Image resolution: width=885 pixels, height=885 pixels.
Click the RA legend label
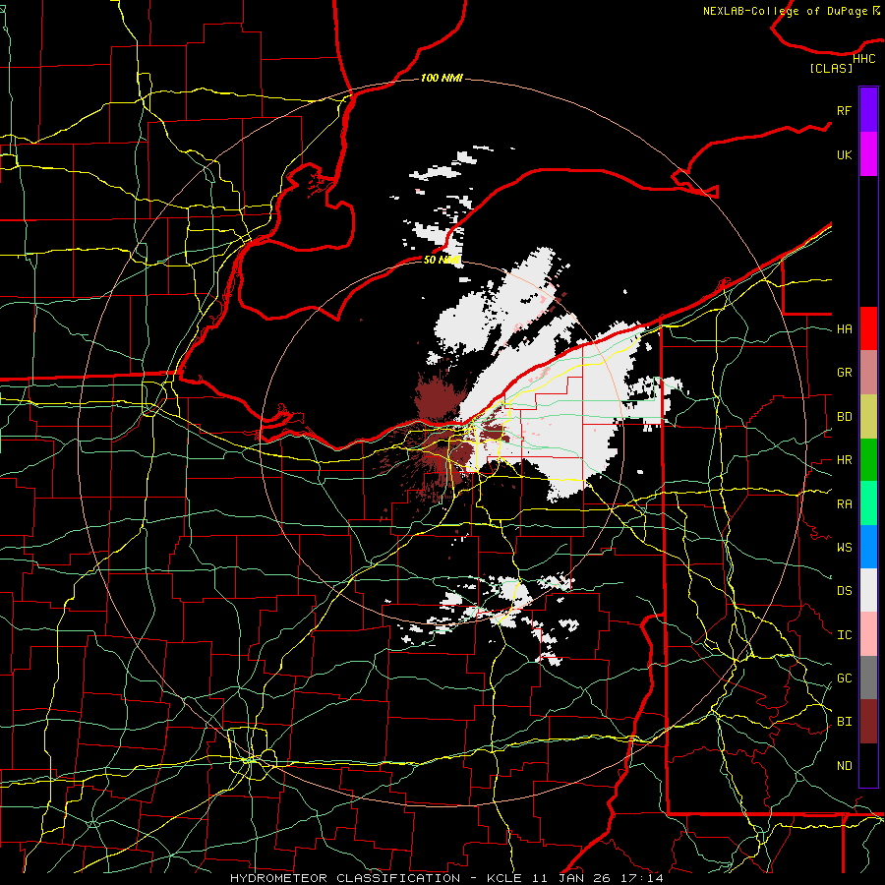point(845,504)
